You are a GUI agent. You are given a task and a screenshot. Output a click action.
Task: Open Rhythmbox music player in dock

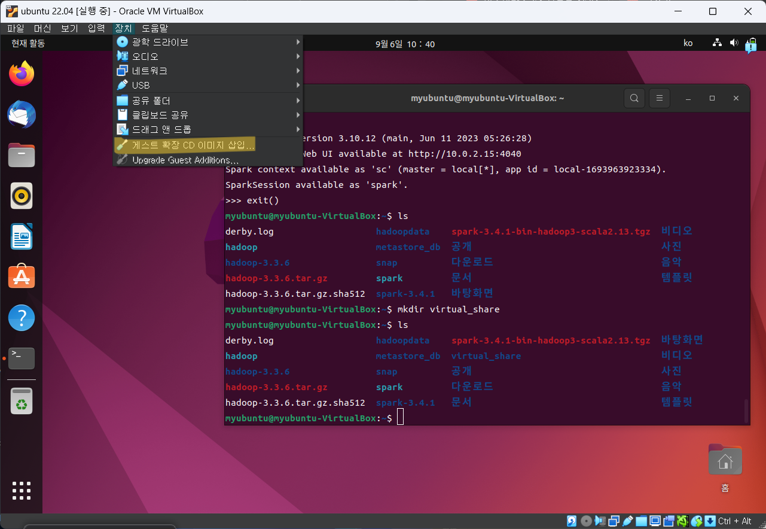click(22, 196)
